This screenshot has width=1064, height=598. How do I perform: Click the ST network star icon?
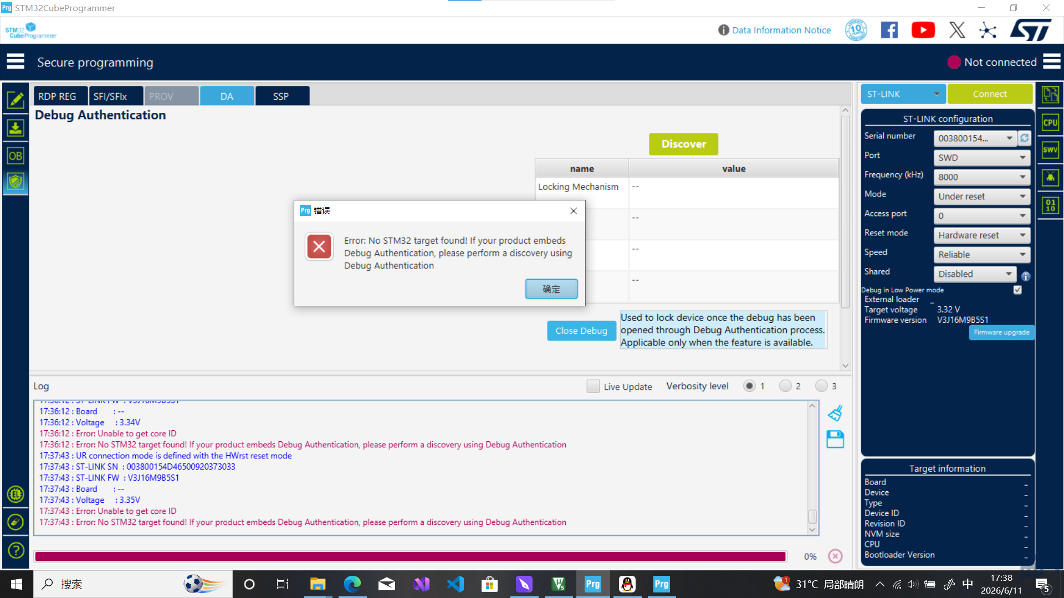tap(988, 30)
